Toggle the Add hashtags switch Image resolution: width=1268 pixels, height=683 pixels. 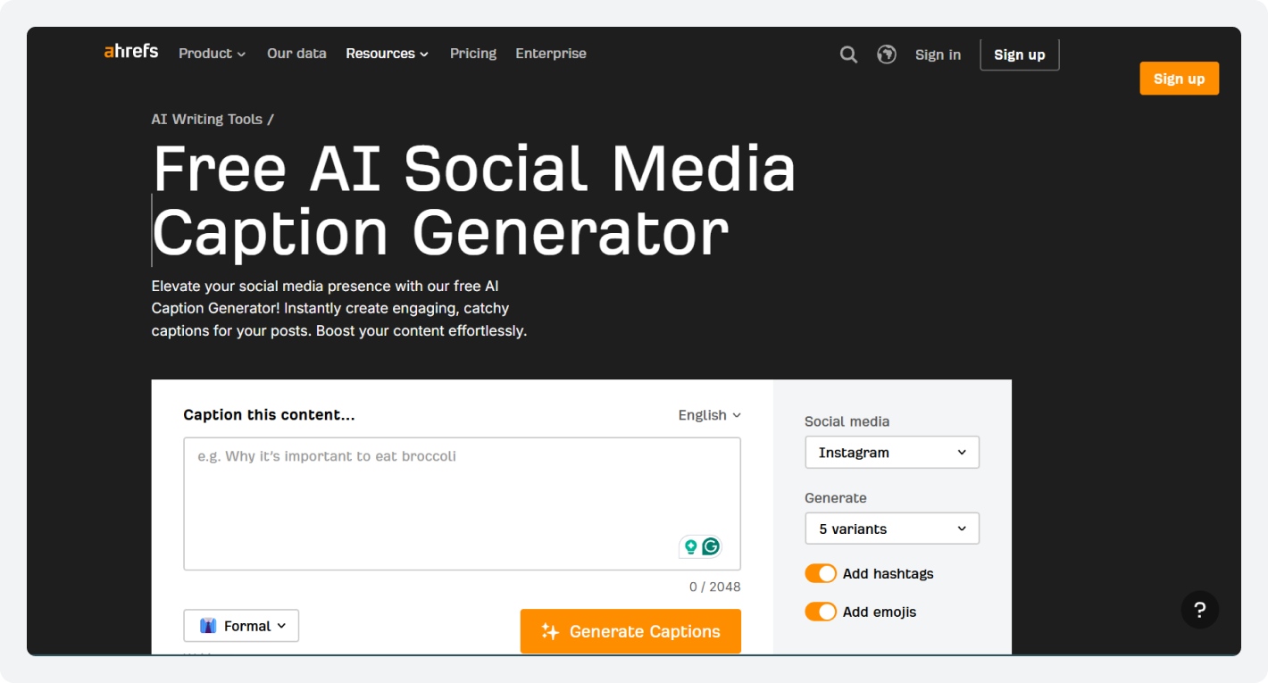pos(821,573)
